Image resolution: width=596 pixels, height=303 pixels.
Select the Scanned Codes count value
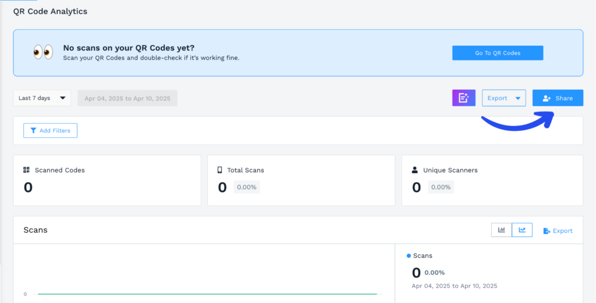click(x=28, y=187)
